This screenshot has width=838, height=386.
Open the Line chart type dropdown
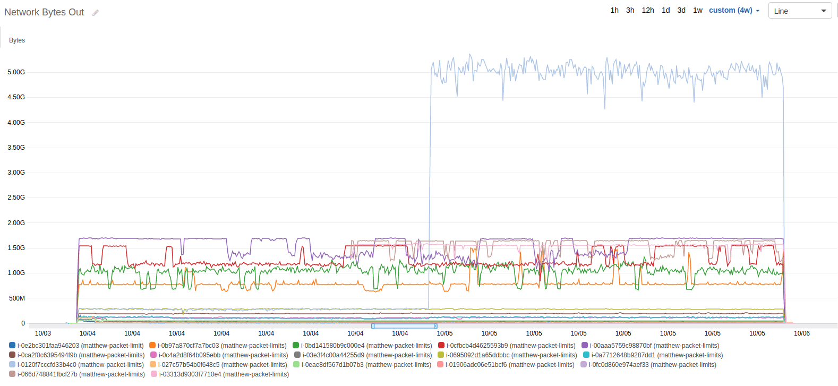(800, 11)
